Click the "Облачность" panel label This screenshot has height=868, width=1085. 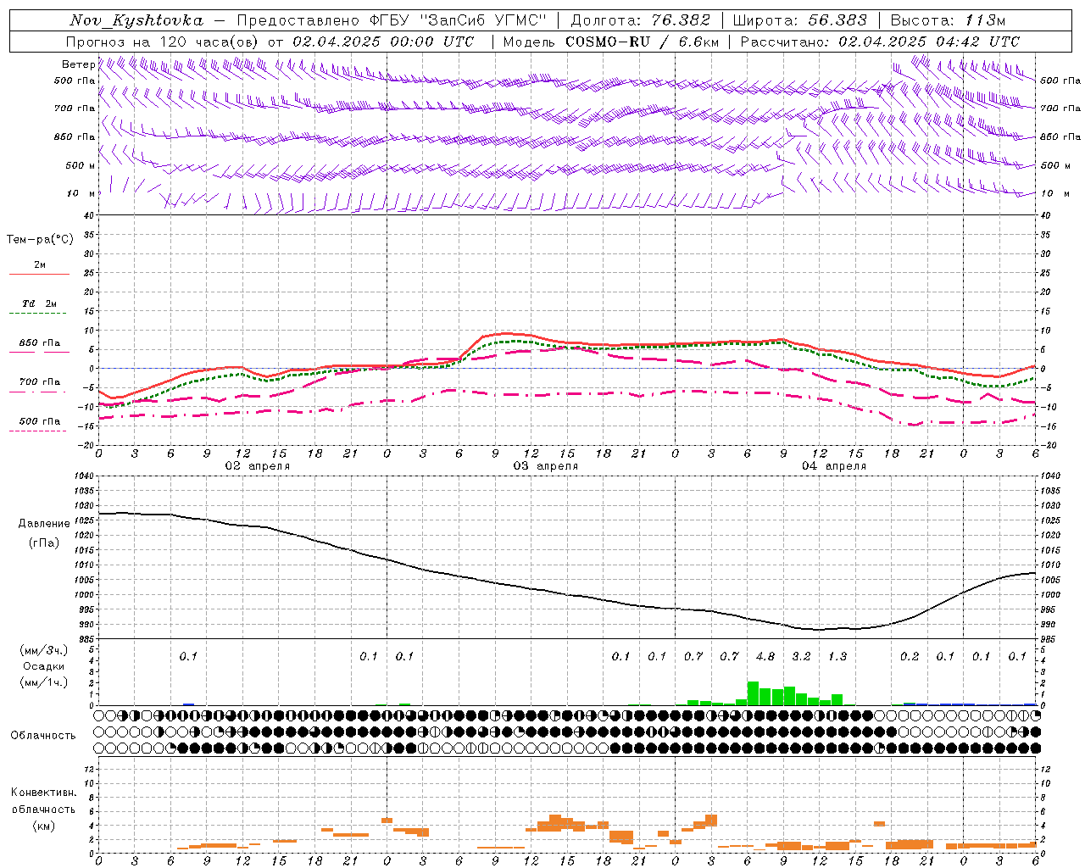tap(43, 735)
